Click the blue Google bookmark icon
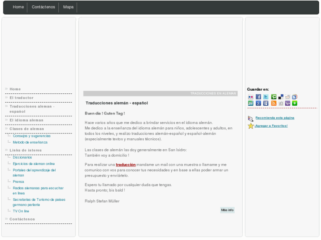Viewport: 321px width, 240px height. pos(258,103)
